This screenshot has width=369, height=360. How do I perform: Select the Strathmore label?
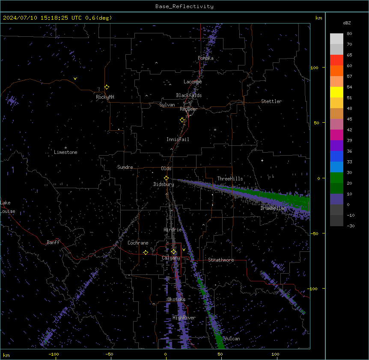[x=221, y=260]
